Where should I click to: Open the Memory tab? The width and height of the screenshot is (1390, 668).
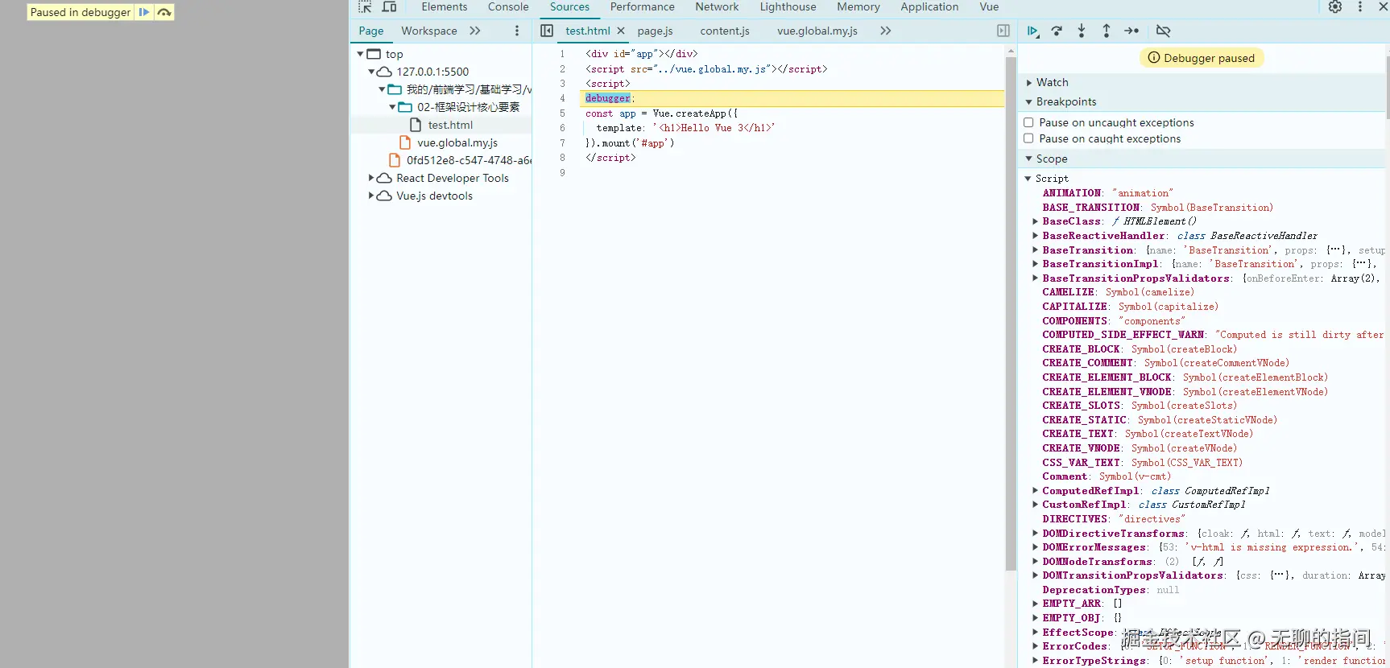(858, 7)
